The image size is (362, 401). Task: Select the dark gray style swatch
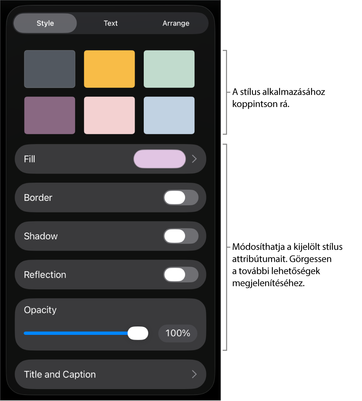50,69
